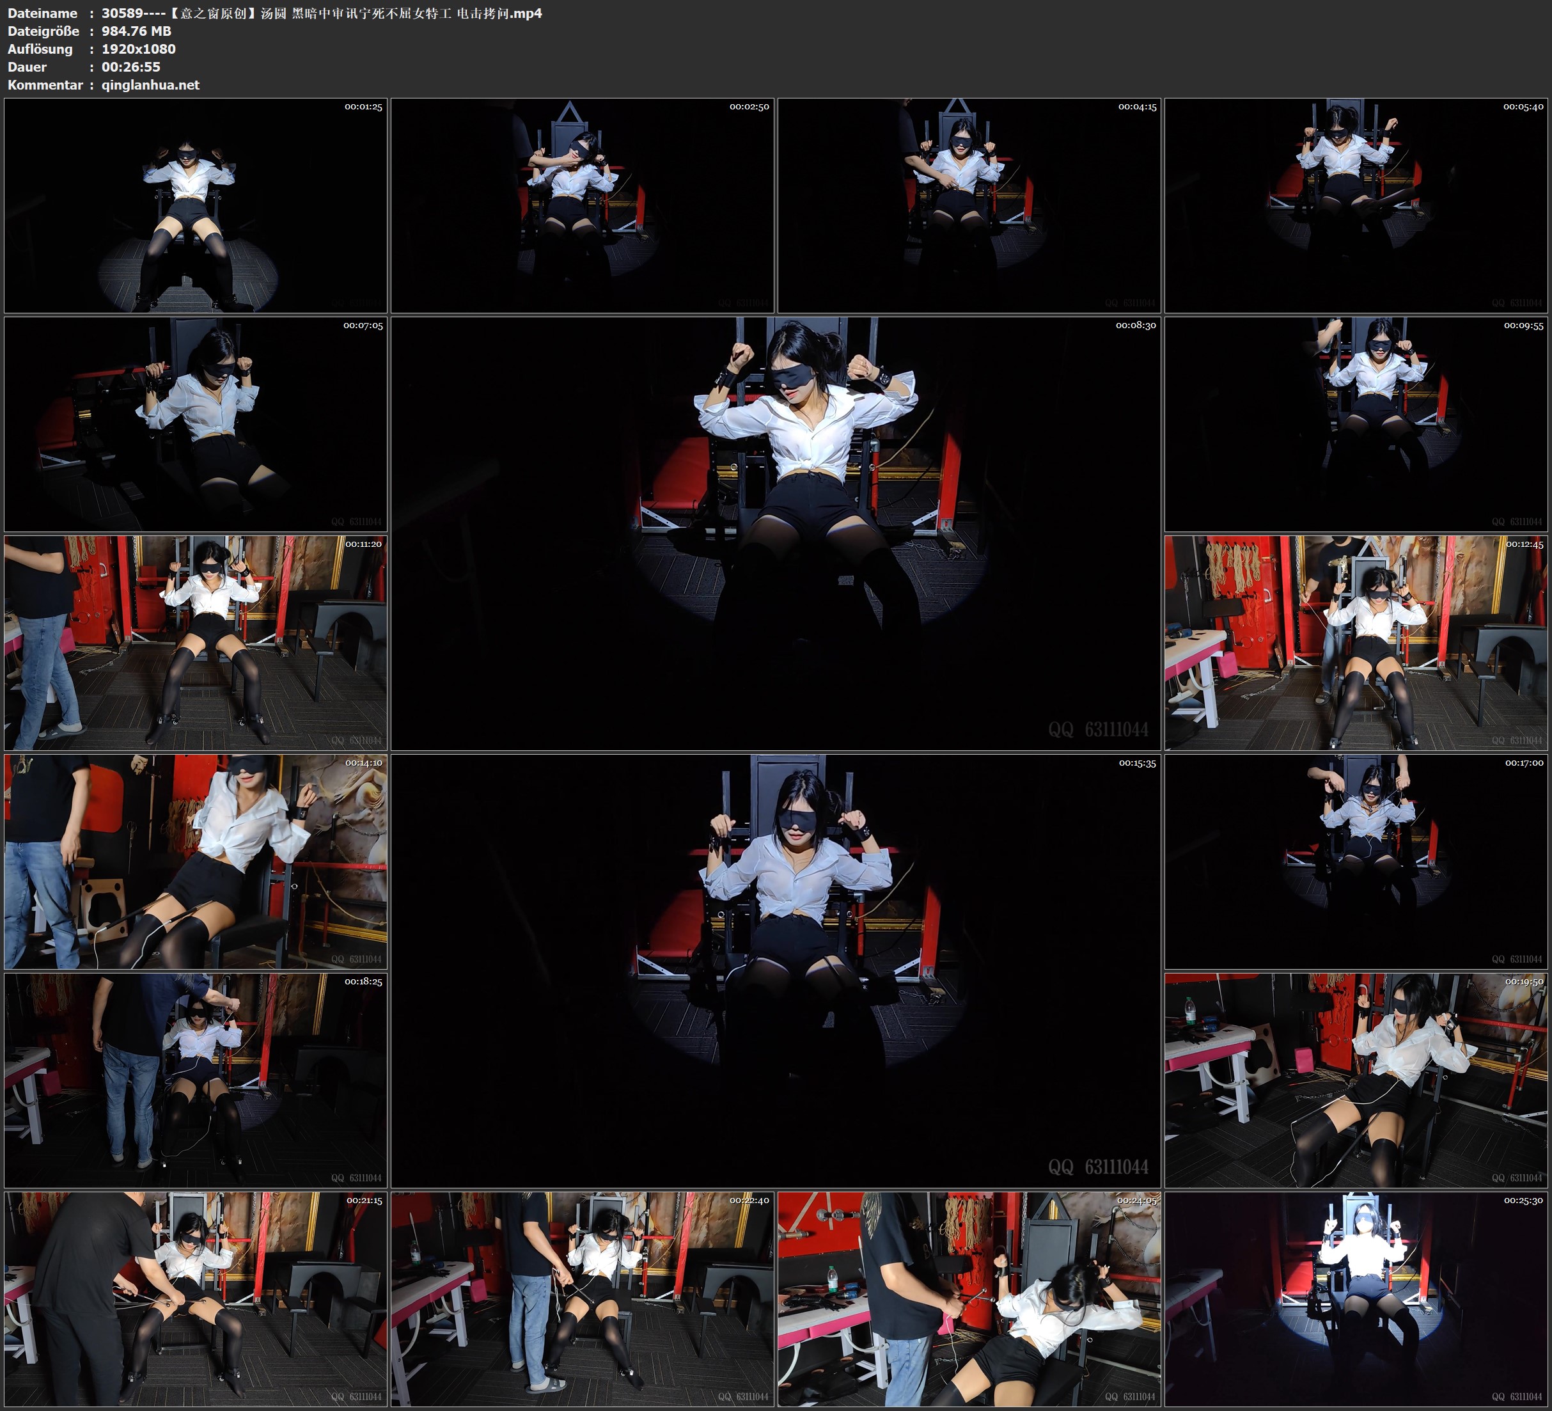Click the frame marked 00:05:40
The image size is (1552, 1411).
point(1356,205)
